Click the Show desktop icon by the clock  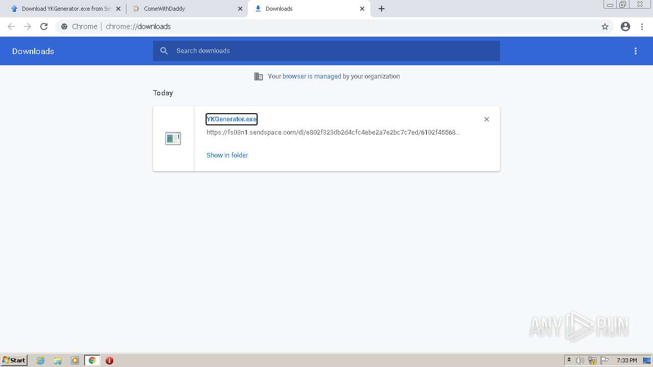[647, 360]
